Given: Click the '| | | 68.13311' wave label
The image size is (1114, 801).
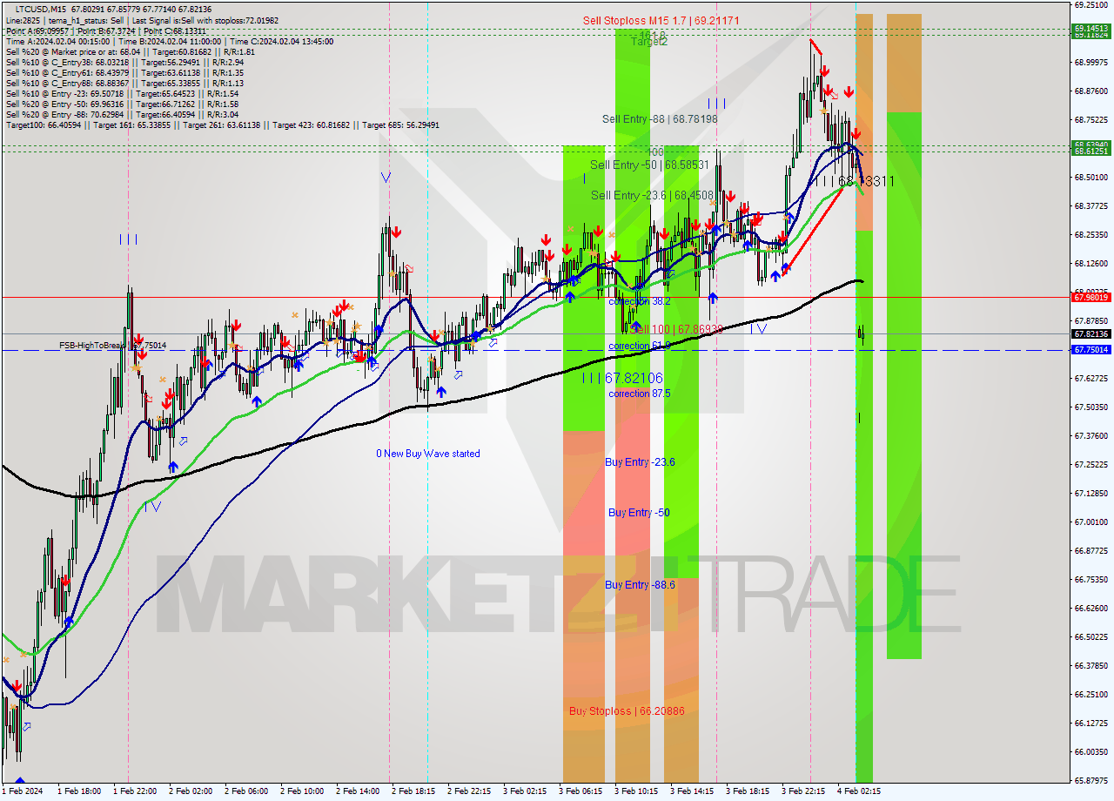Looking at the screenshot, I should [x=854, y=181].
